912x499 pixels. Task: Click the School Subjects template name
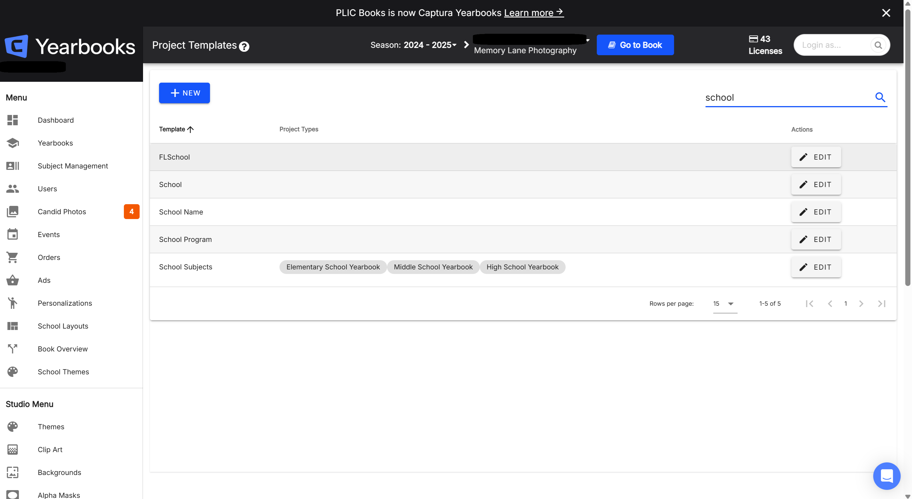(185, 267)
